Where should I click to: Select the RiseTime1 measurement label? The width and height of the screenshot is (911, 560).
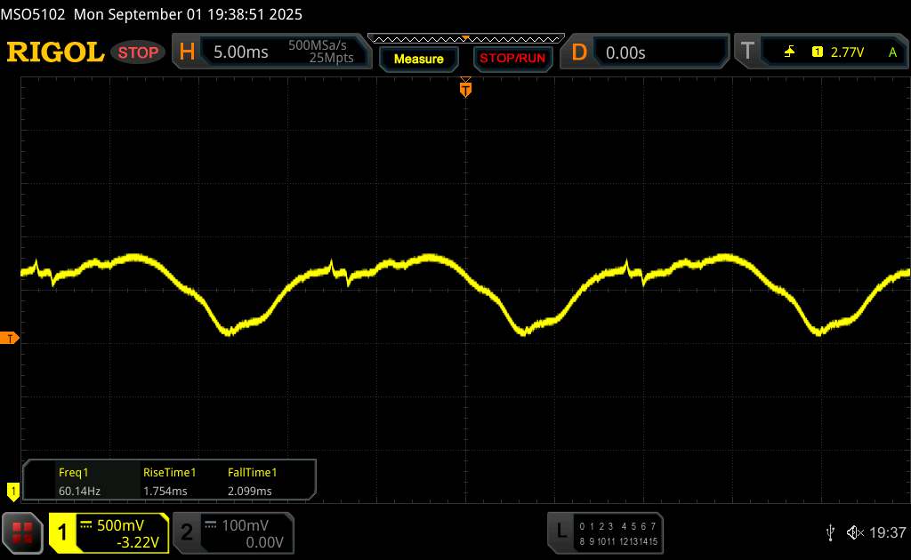tap(170, 472)
